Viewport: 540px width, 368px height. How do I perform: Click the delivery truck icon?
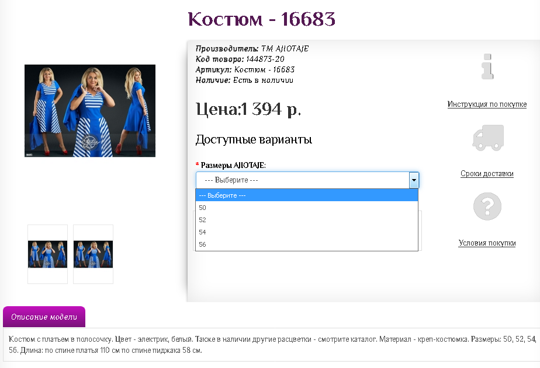pos(487,137)
